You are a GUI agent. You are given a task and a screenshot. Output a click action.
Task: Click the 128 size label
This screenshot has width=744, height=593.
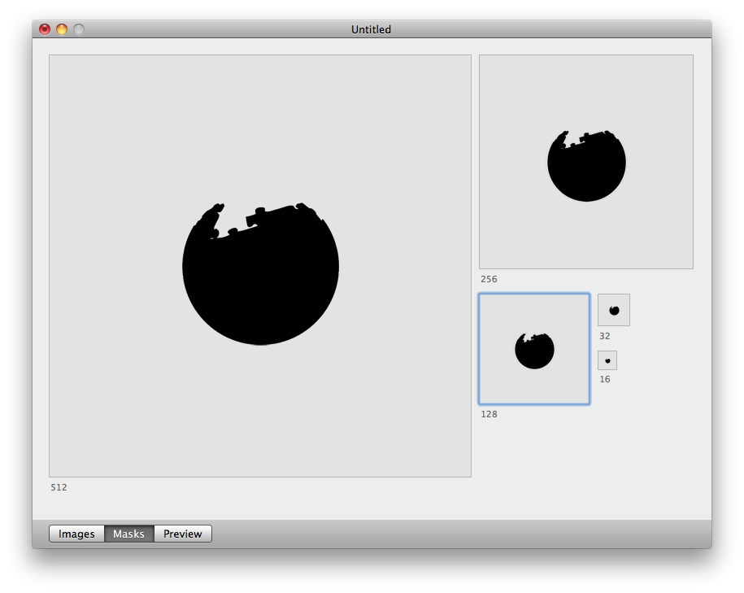pyautogui.click(x=489, y=414)
